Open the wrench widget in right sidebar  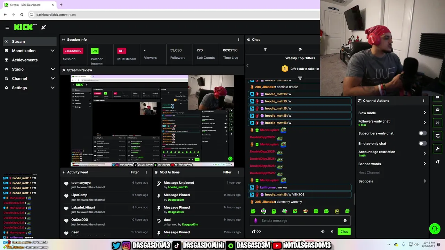tap(437, 149)
